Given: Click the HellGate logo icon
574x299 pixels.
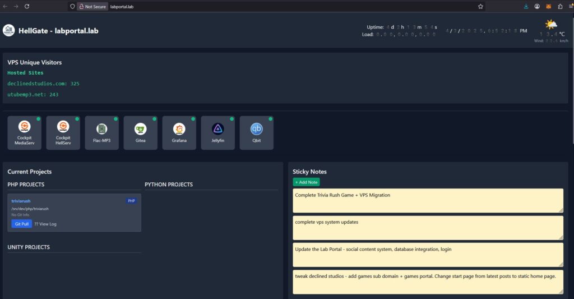Looking at the screenshot, I should (9, 30).
